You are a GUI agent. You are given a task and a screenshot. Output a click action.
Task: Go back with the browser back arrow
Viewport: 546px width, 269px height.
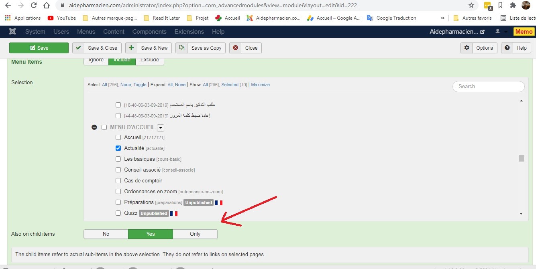pos(8,6)
